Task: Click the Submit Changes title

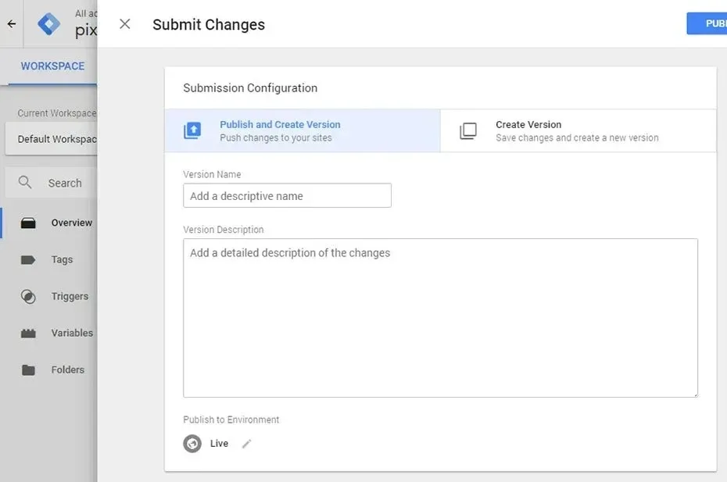Action: coord(209,24)
